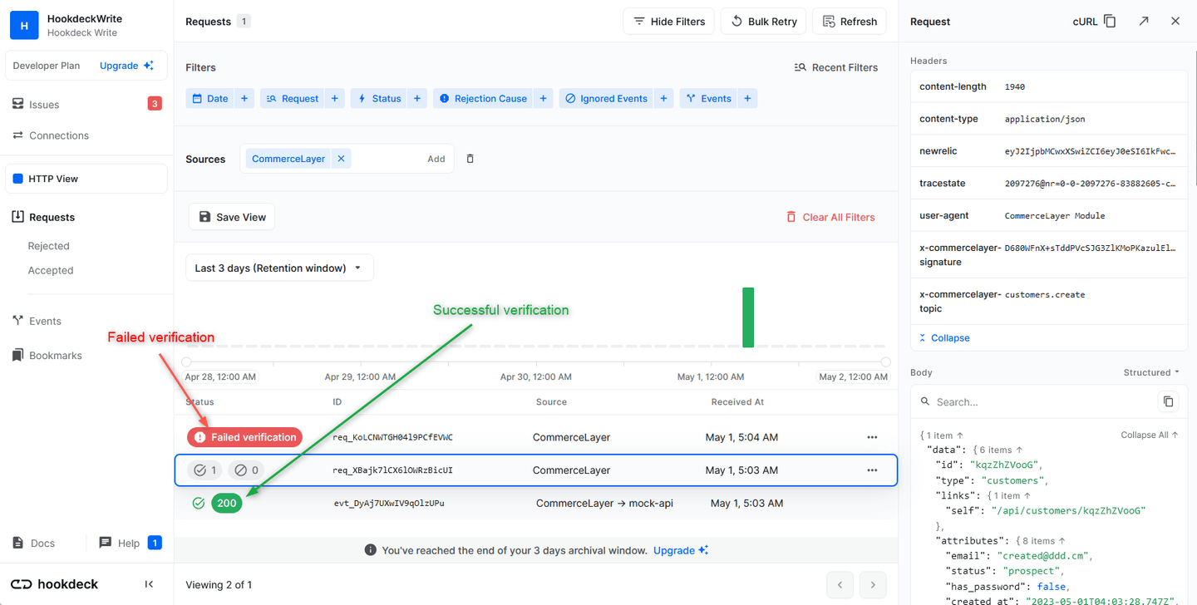Toggle Hide Filters on the Requests page
1197x605 pixels.
(668, 21)
